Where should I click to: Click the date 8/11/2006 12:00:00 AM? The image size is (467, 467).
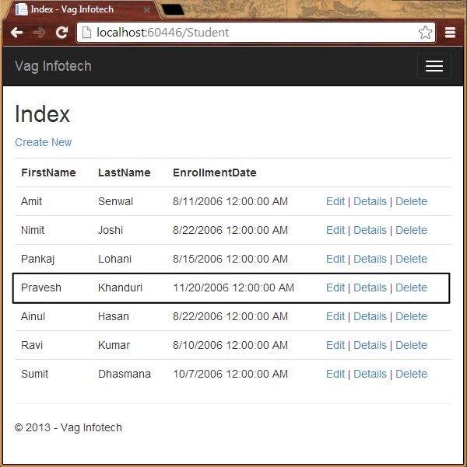(x=230, y=201)
